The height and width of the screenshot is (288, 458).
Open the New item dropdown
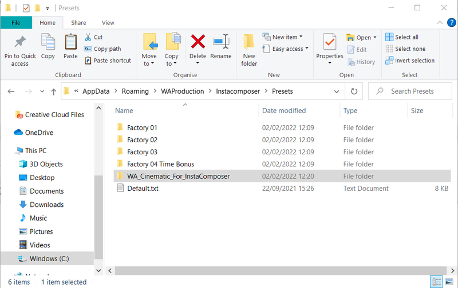(282, 37)
